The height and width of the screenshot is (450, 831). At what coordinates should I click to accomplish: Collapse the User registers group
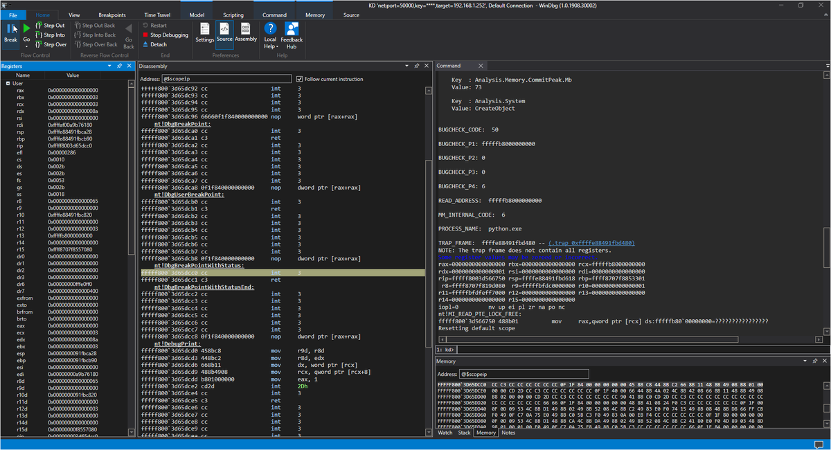[x=7, y=83]
